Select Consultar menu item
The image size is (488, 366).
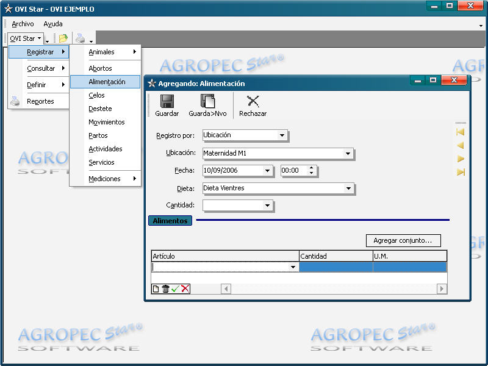click(x=38, y=68)
